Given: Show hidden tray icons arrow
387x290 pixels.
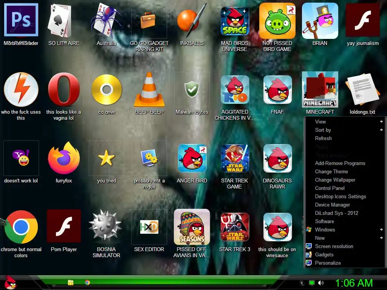Looking at the screenshot, I should click(302, 283).
